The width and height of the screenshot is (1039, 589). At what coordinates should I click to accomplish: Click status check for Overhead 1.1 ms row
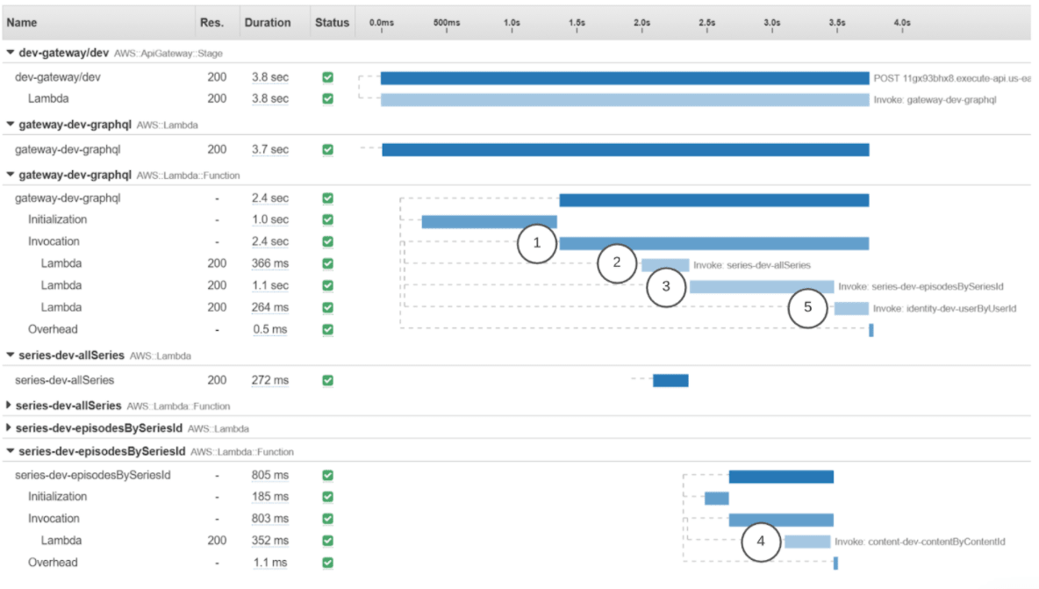(328, 563)
